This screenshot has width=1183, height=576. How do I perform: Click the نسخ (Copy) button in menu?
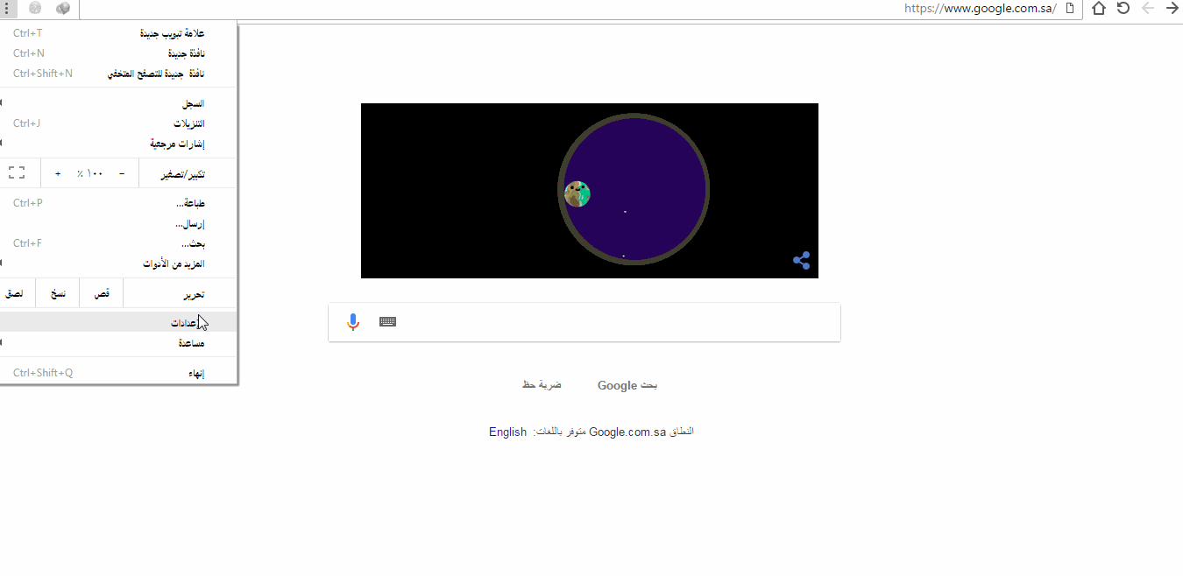pos(58,294)
